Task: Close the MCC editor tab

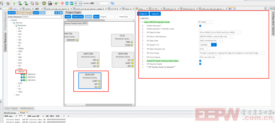Action: (x=234, y=9)
